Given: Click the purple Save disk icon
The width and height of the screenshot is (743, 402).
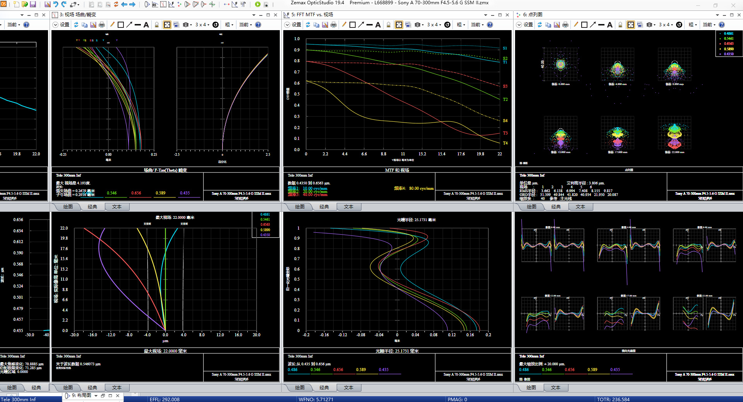Looking at the screenshot, I should [x=33, y=4].
